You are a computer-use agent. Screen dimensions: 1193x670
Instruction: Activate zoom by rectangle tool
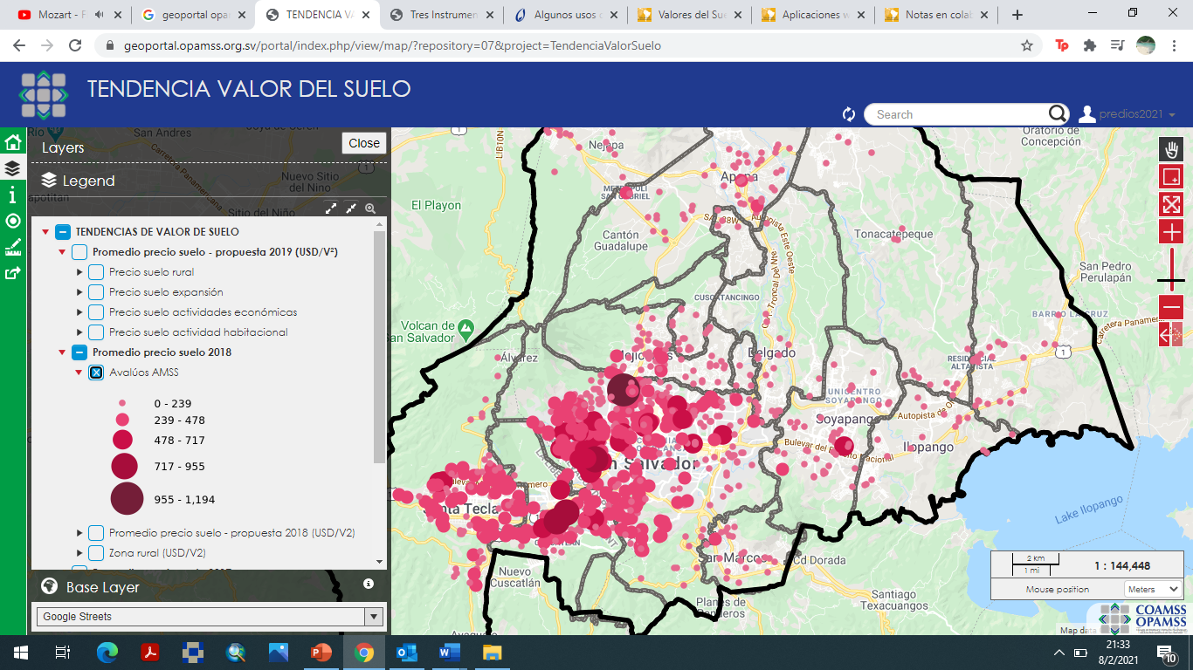1170,177
